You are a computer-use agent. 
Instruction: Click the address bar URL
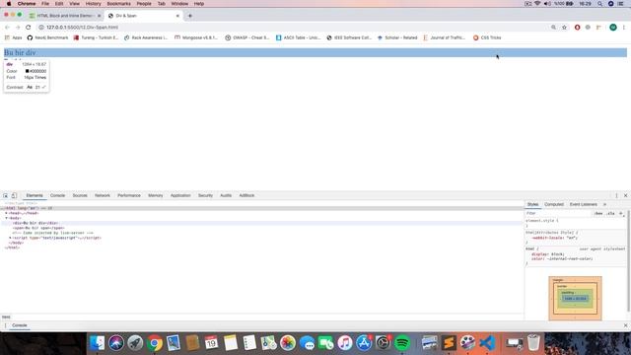tap(82, 28)
